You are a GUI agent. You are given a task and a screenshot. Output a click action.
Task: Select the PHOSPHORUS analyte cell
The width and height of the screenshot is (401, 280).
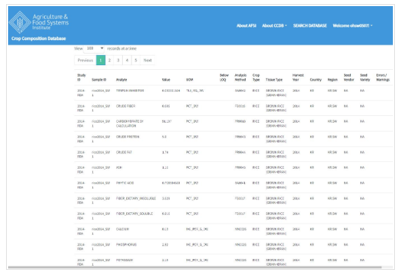coord(126,245)
